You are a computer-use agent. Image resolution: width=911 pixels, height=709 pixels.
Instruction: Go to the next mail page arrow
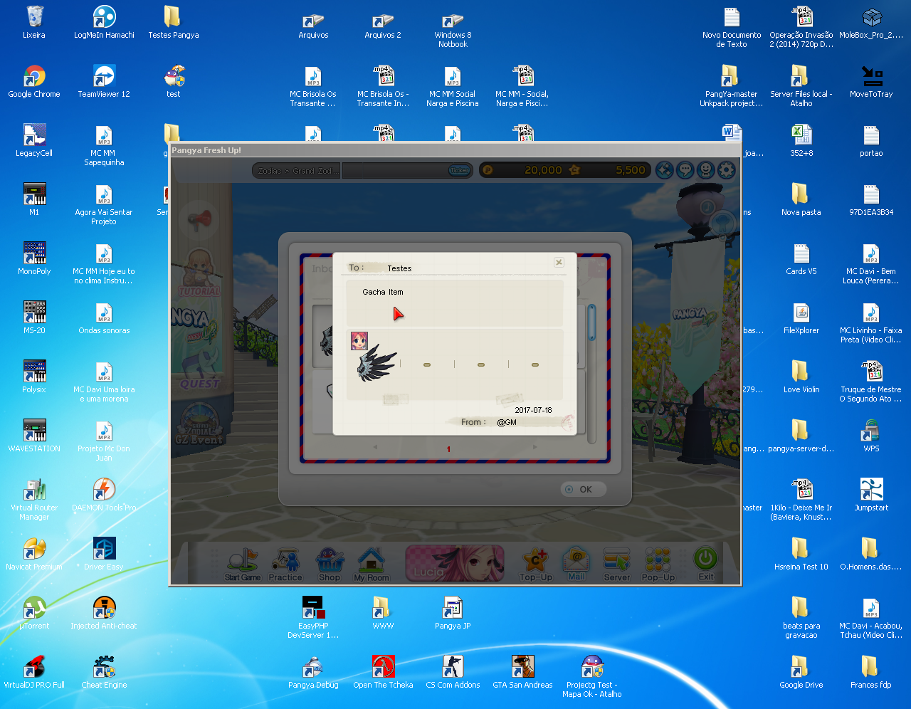pyautogui.click(x=535, y=447)
